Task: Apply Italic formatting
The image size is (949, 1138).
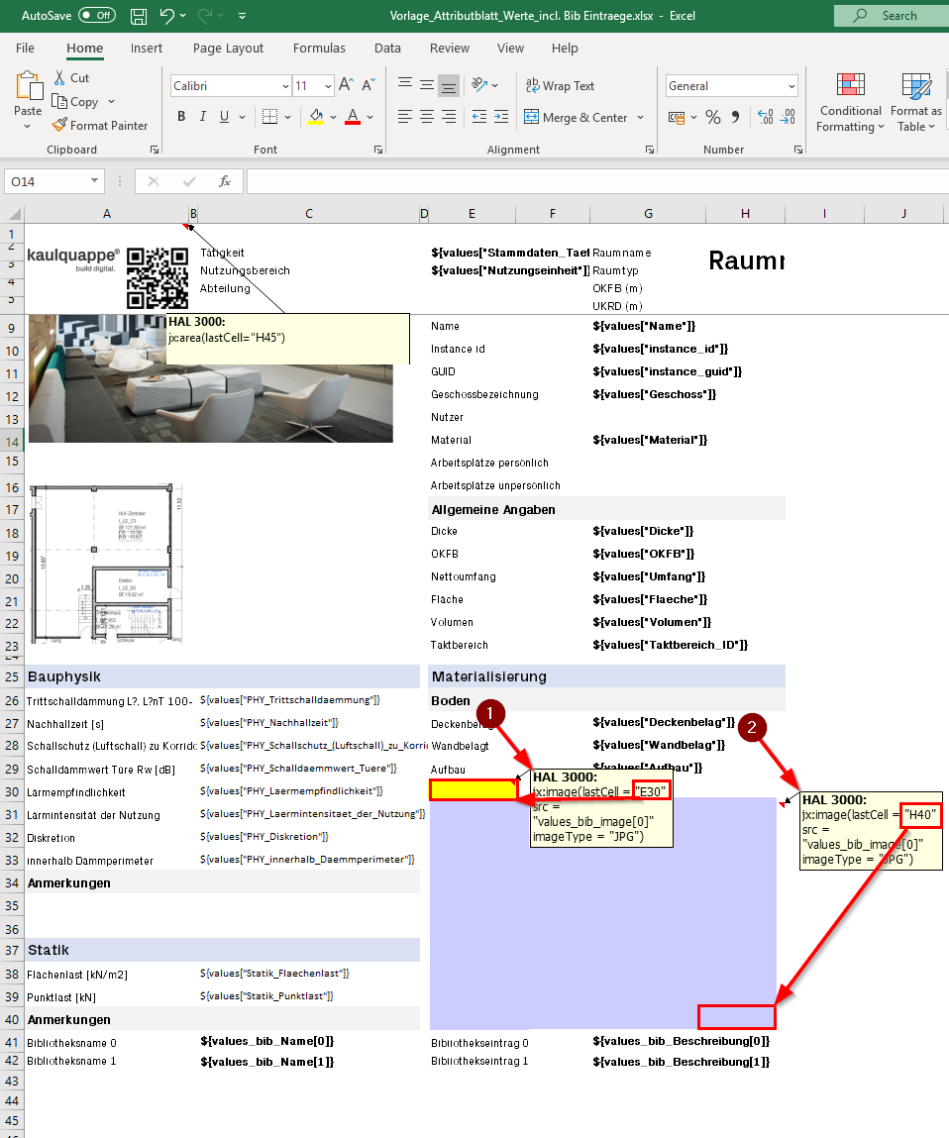Action: pos(203,116)
